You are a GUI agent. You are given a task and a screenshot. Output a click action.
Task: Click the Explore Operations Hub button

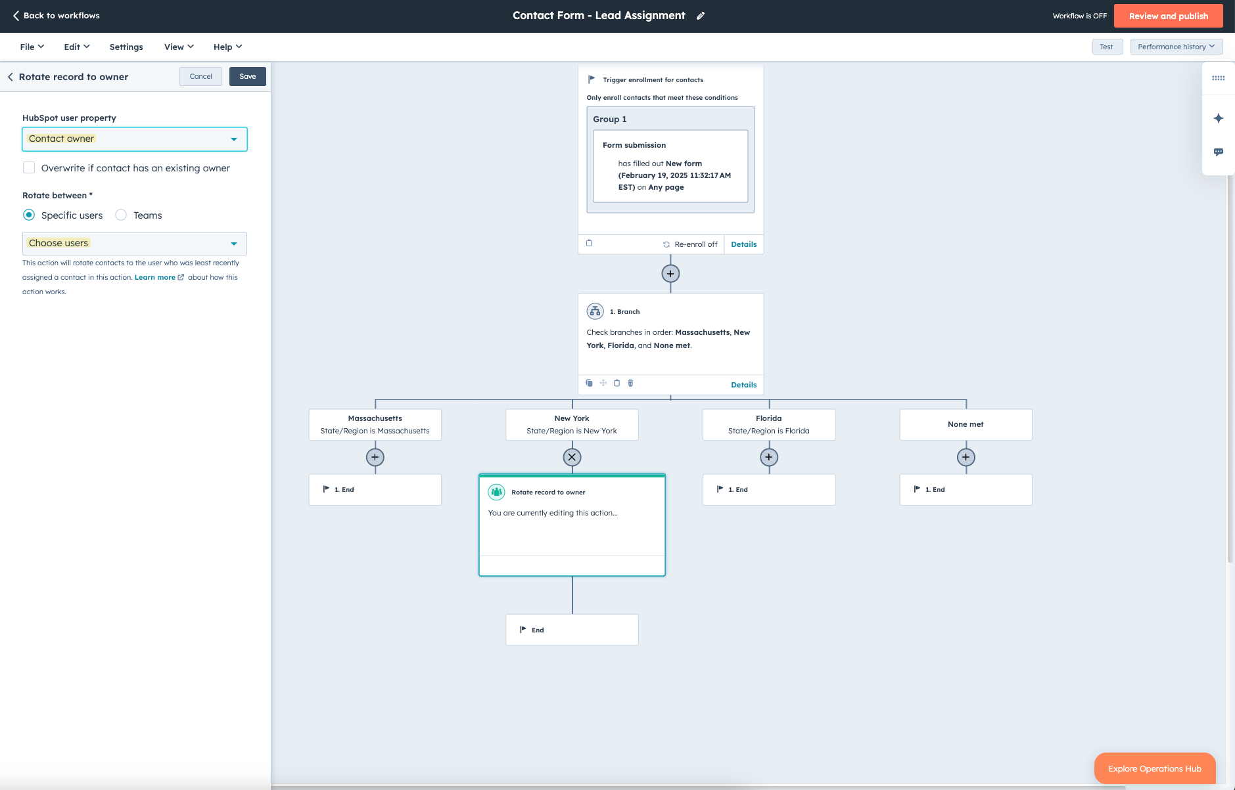[1155, 768]
